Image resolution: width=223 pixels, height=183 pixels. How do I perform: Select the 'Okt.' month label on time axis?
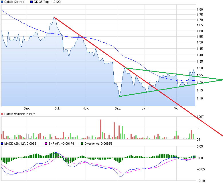pyautogui.click(x=57, y=109)
